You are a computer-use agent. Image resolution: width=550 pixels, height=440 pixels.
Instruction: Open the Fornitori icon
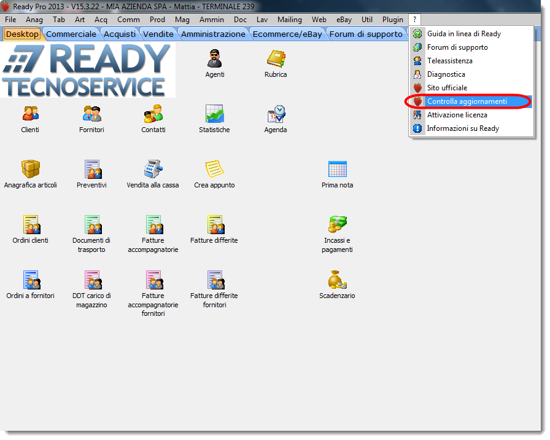click(x=91, y=114)
